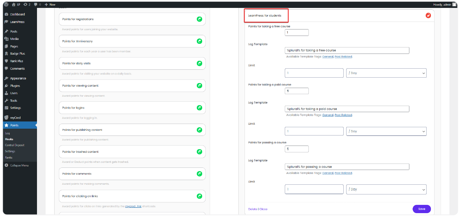Screen dimensions: 460x216
Task: Toggle the Points for comments hook
Action: [x=199, y=174]
